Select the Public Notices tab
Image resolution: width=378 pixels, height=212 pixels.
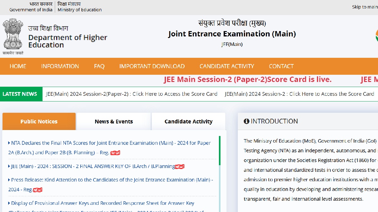tap(39, 122)
